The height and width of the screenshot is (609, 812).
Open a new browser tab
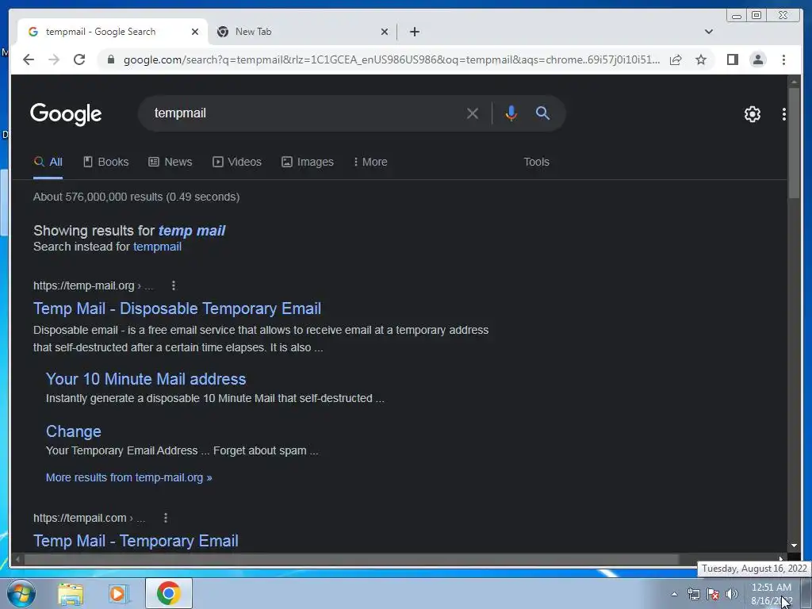tap(414, 32)
